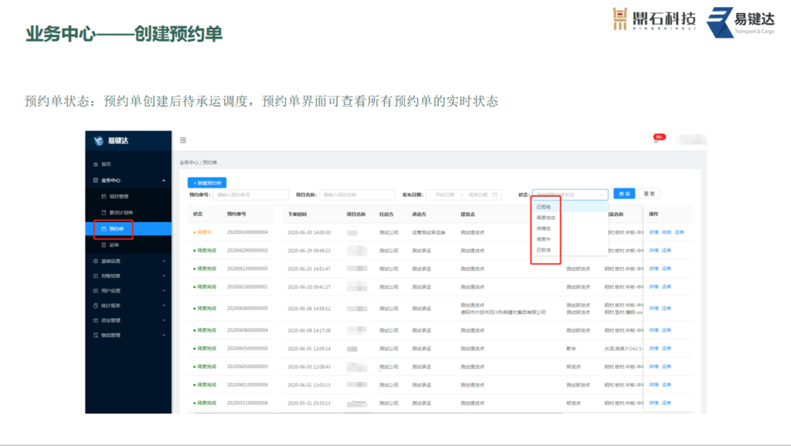
Task: Click the calendar icon in 发布日期 range field
Action: 495,194
